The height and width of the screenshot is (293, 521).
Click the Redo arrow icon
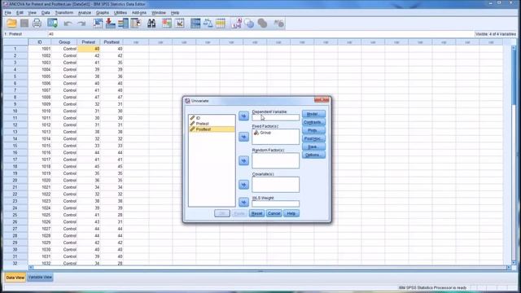[81, 24]
